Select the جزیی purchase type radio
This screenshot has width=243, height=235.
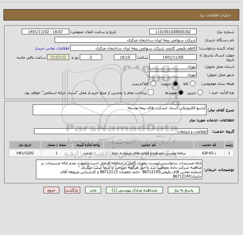pyautogui.click(x=200, y=92)
